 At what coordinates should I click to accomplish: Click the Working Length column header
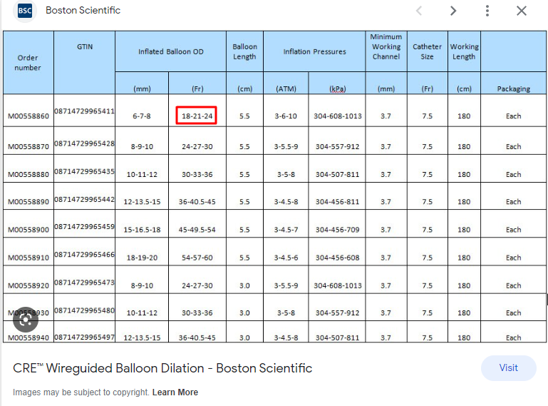click(464, 52)
